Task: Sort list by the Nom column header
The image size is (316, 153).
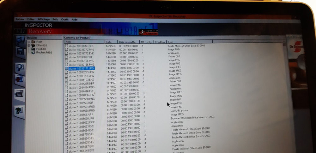Action: [x=84, y=42]
